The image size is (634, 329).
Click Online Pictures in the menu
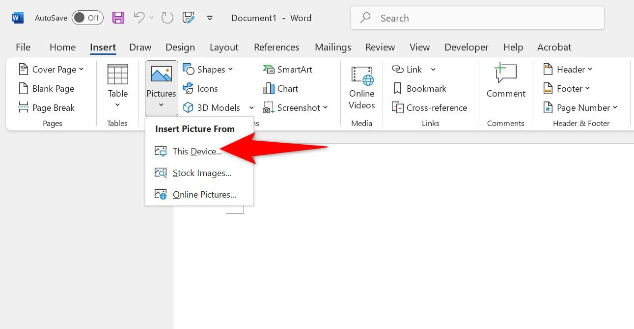[x=204, y=194]
